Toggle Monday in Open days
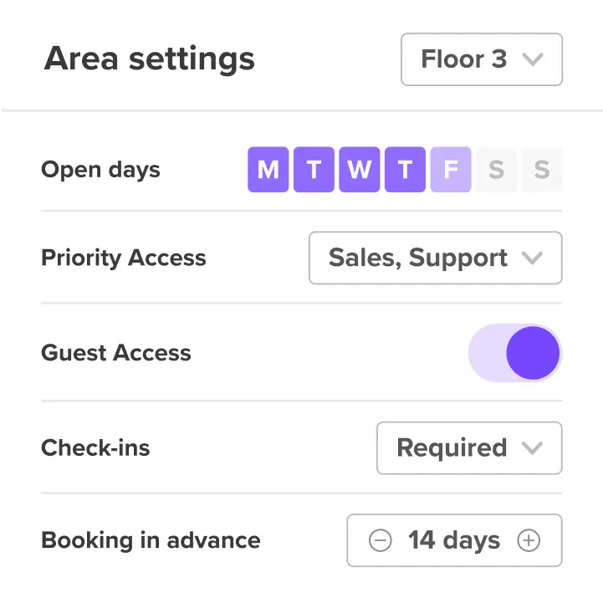 pyautogui.click(x=268, y=169)
